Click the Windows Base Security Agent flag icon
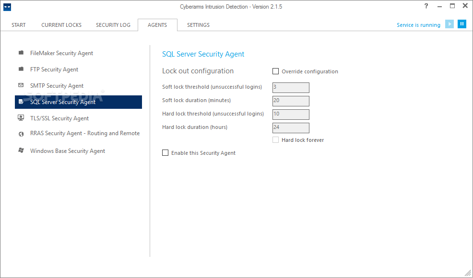The image size is (473, 278). 21,150
